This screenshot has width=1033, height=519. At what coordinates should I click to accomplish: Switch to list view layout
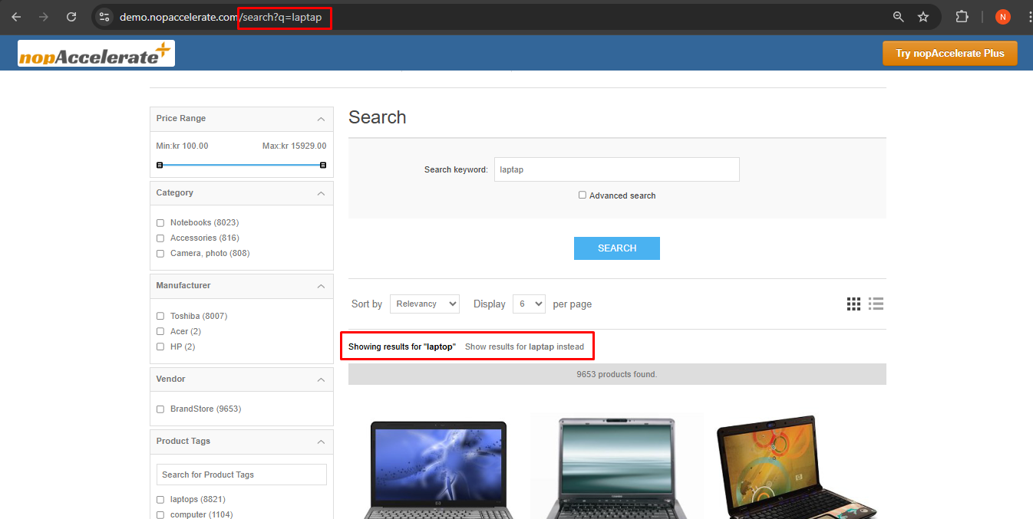(876, 304)
